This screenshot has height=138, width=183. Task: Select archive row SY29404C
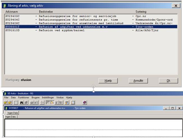(91, 20)
